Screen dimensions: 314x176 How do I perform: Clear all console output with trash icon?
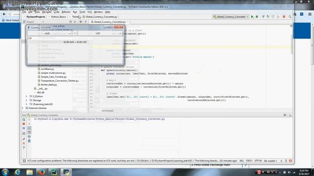point(29,141)
